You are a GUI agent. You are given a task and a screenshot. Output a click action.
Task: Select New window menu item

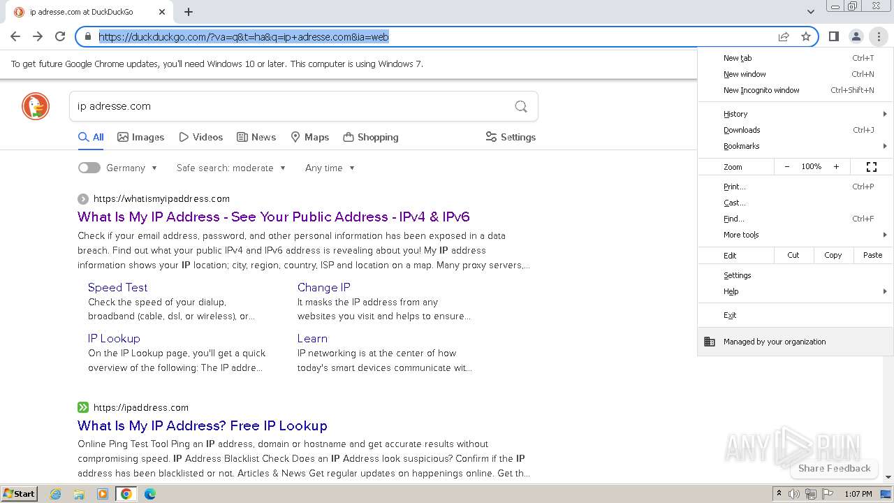coord(796,74)
